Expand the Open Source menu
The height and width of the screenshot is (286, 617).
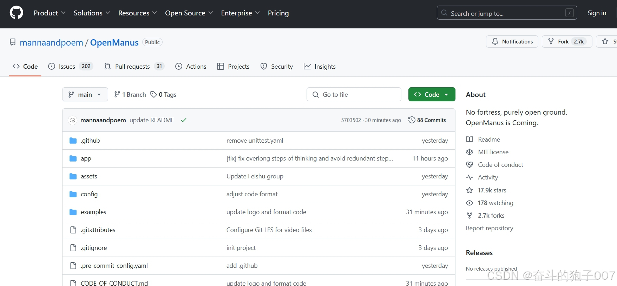point(189,13)
